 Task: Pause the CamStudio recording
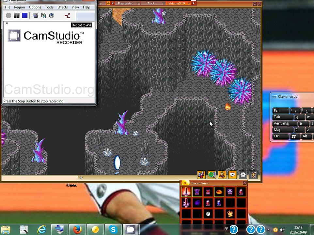point(17,15)
